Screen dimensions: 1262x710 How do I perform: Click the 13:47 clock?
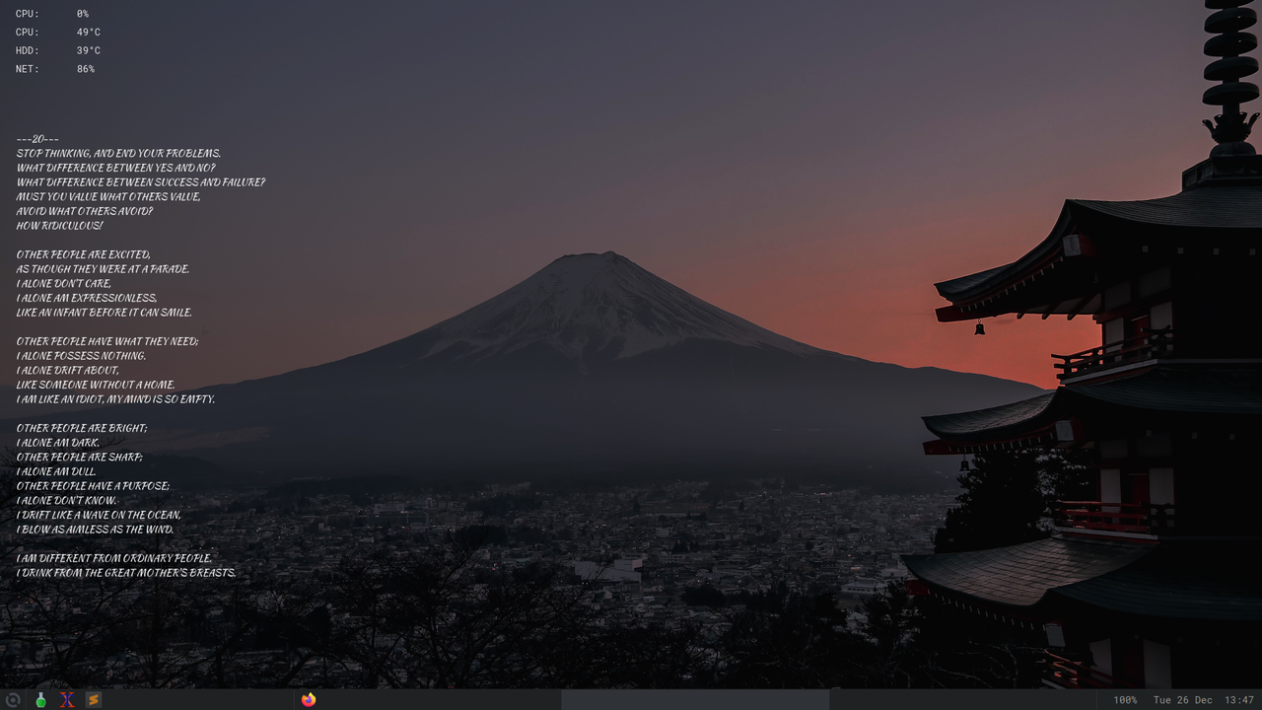click(x=1239, y=700)
